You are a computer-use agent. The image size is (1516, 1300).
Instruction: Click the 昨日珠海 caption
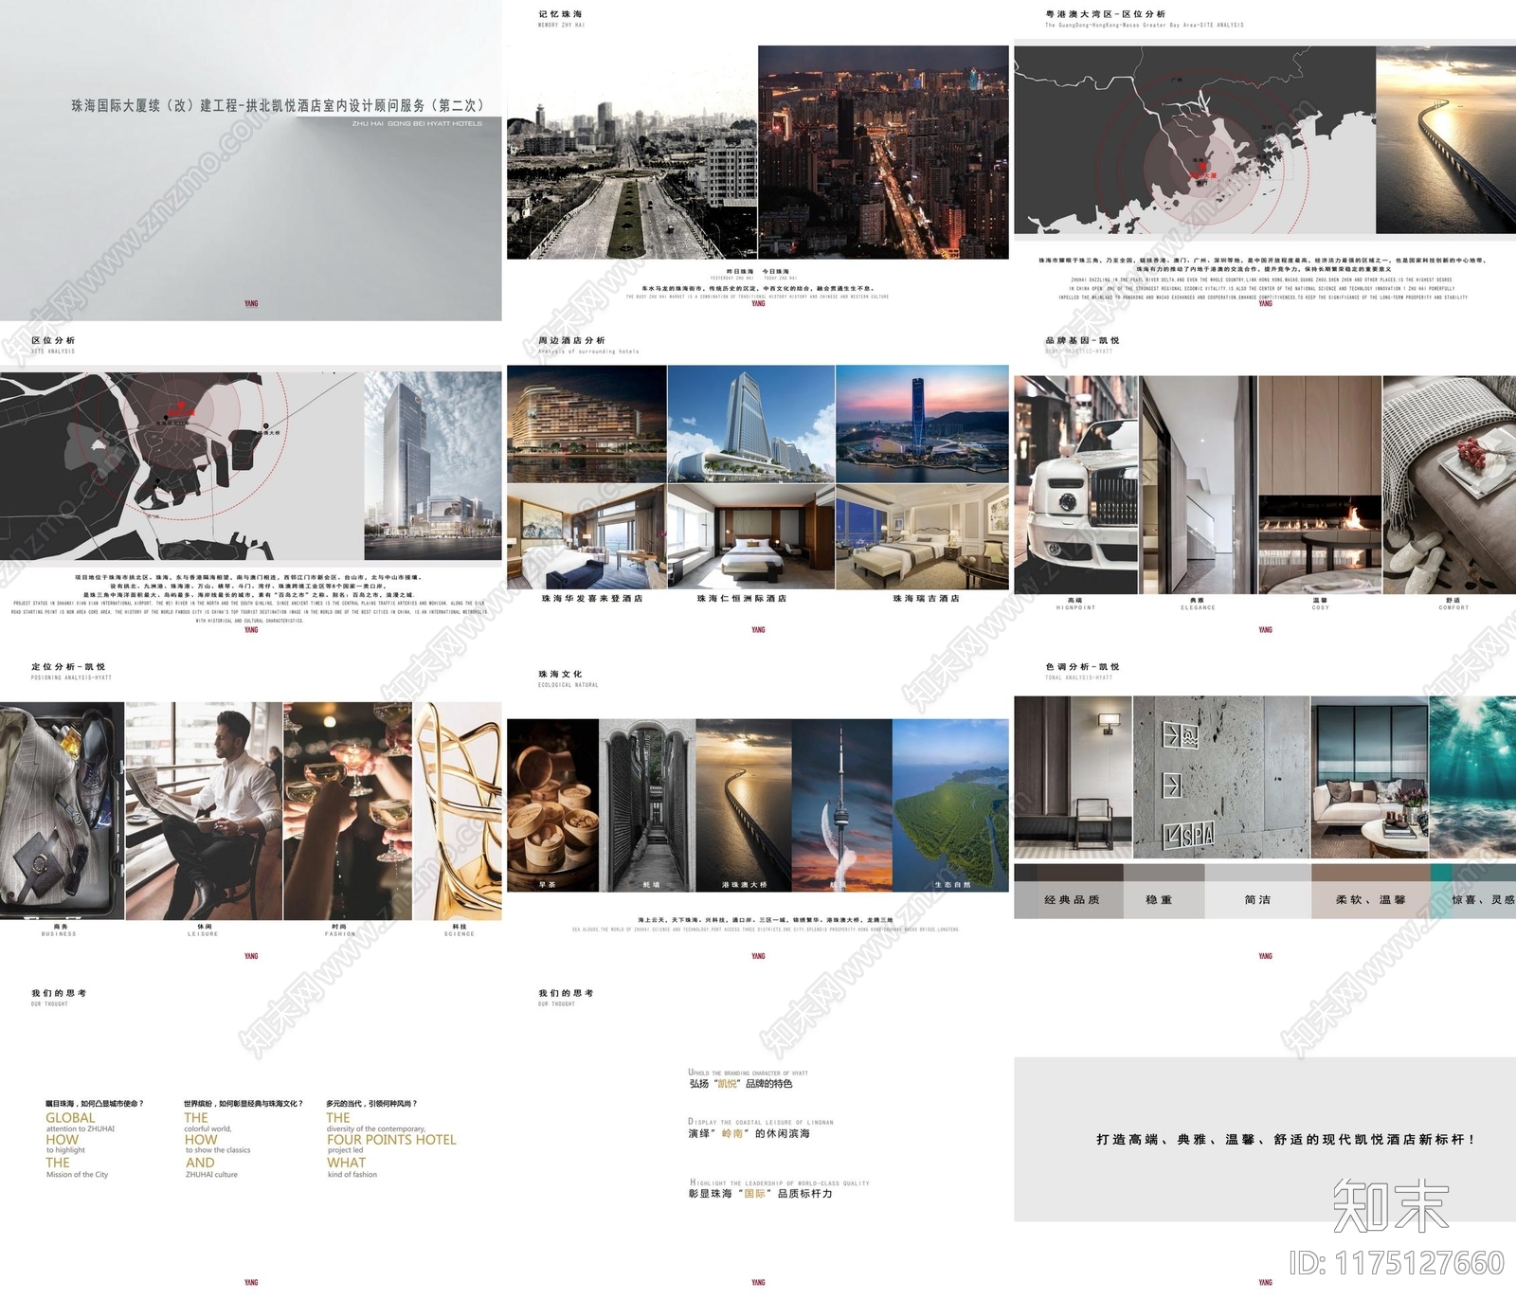(739, 272)
